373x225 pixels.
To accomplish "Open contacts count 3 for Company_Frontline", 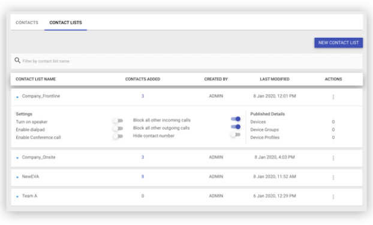I will pyautogui.click(x=143, y=96).
